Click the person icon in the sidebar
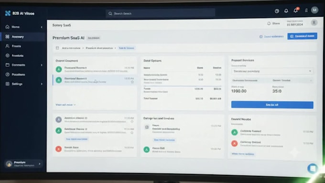The width and height of the screenshot is (325, 183). point(8,46)
